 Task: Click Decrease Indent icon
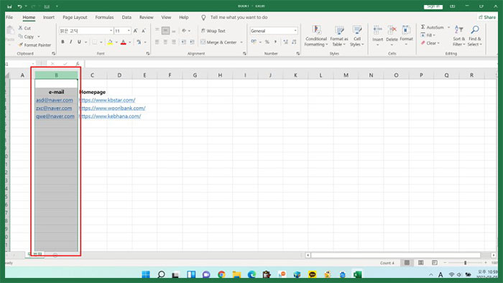183,42
